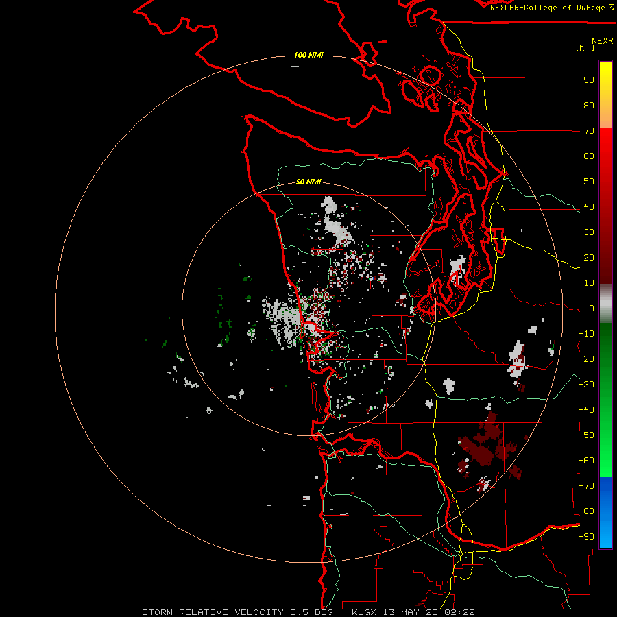Click the 50 value on velocity scale
617x617 pixels.
pyautogui.click(x=589, y=182)
